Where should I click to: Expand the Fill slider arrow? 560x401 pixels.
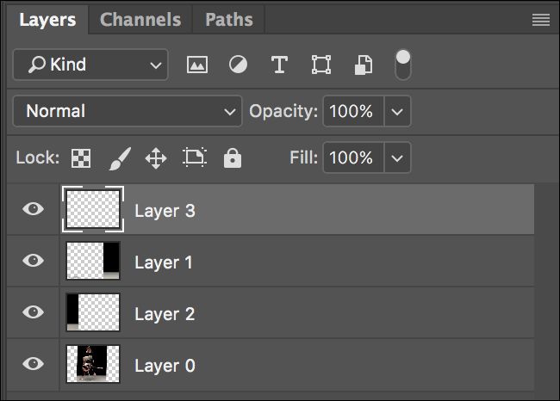tap(397, 158)
